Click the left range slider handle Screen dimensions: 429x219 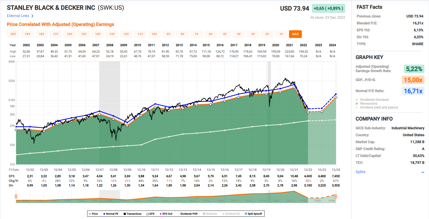coord(16,196)
